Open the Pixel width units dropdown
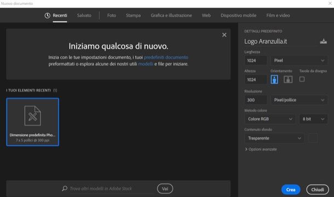The height and width of the screenshot is (197, 334). click(299, 61)
